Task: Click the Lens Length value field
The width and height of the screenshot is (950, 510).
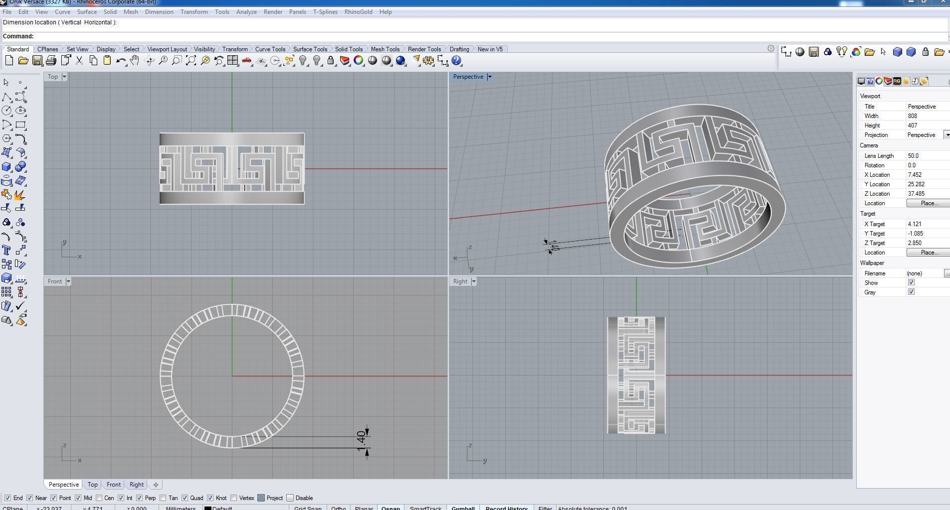Action: [928, 156]
